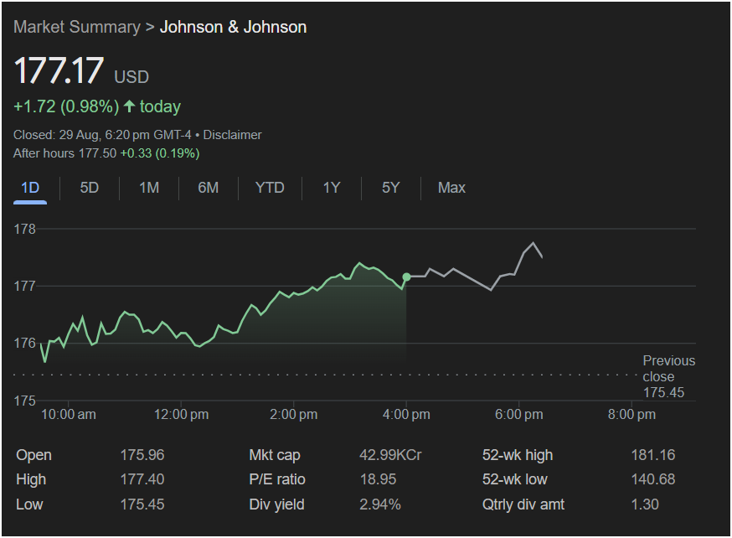Image resolution: width=732 pixels, height=538 pixels.
Task: Click the After hours 177.50 price text
Action: coord(64,153)
